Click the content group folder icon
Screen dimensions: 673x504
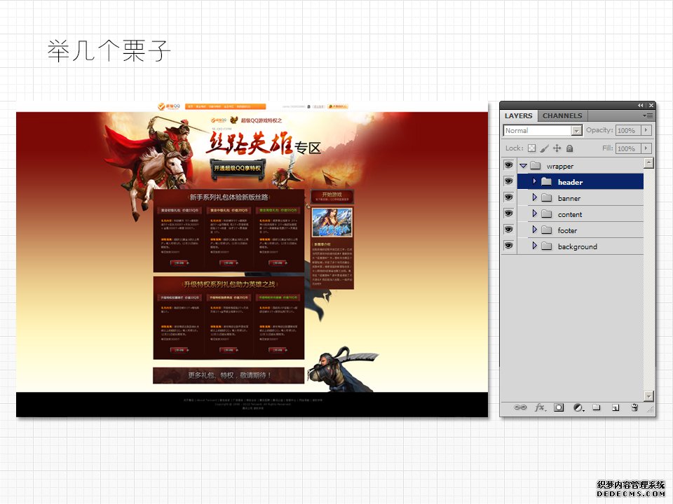(x=546, y=214)
